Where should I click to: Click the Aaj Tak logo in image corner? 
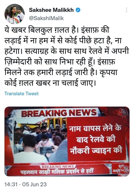[123, 112]
